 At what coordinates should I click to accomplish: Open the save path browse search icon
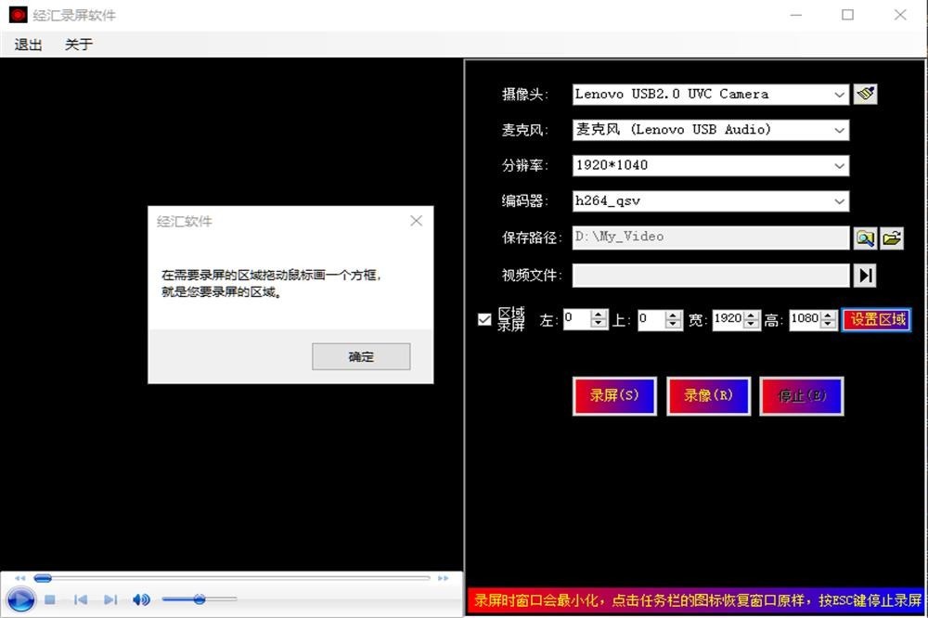(865, 238)
